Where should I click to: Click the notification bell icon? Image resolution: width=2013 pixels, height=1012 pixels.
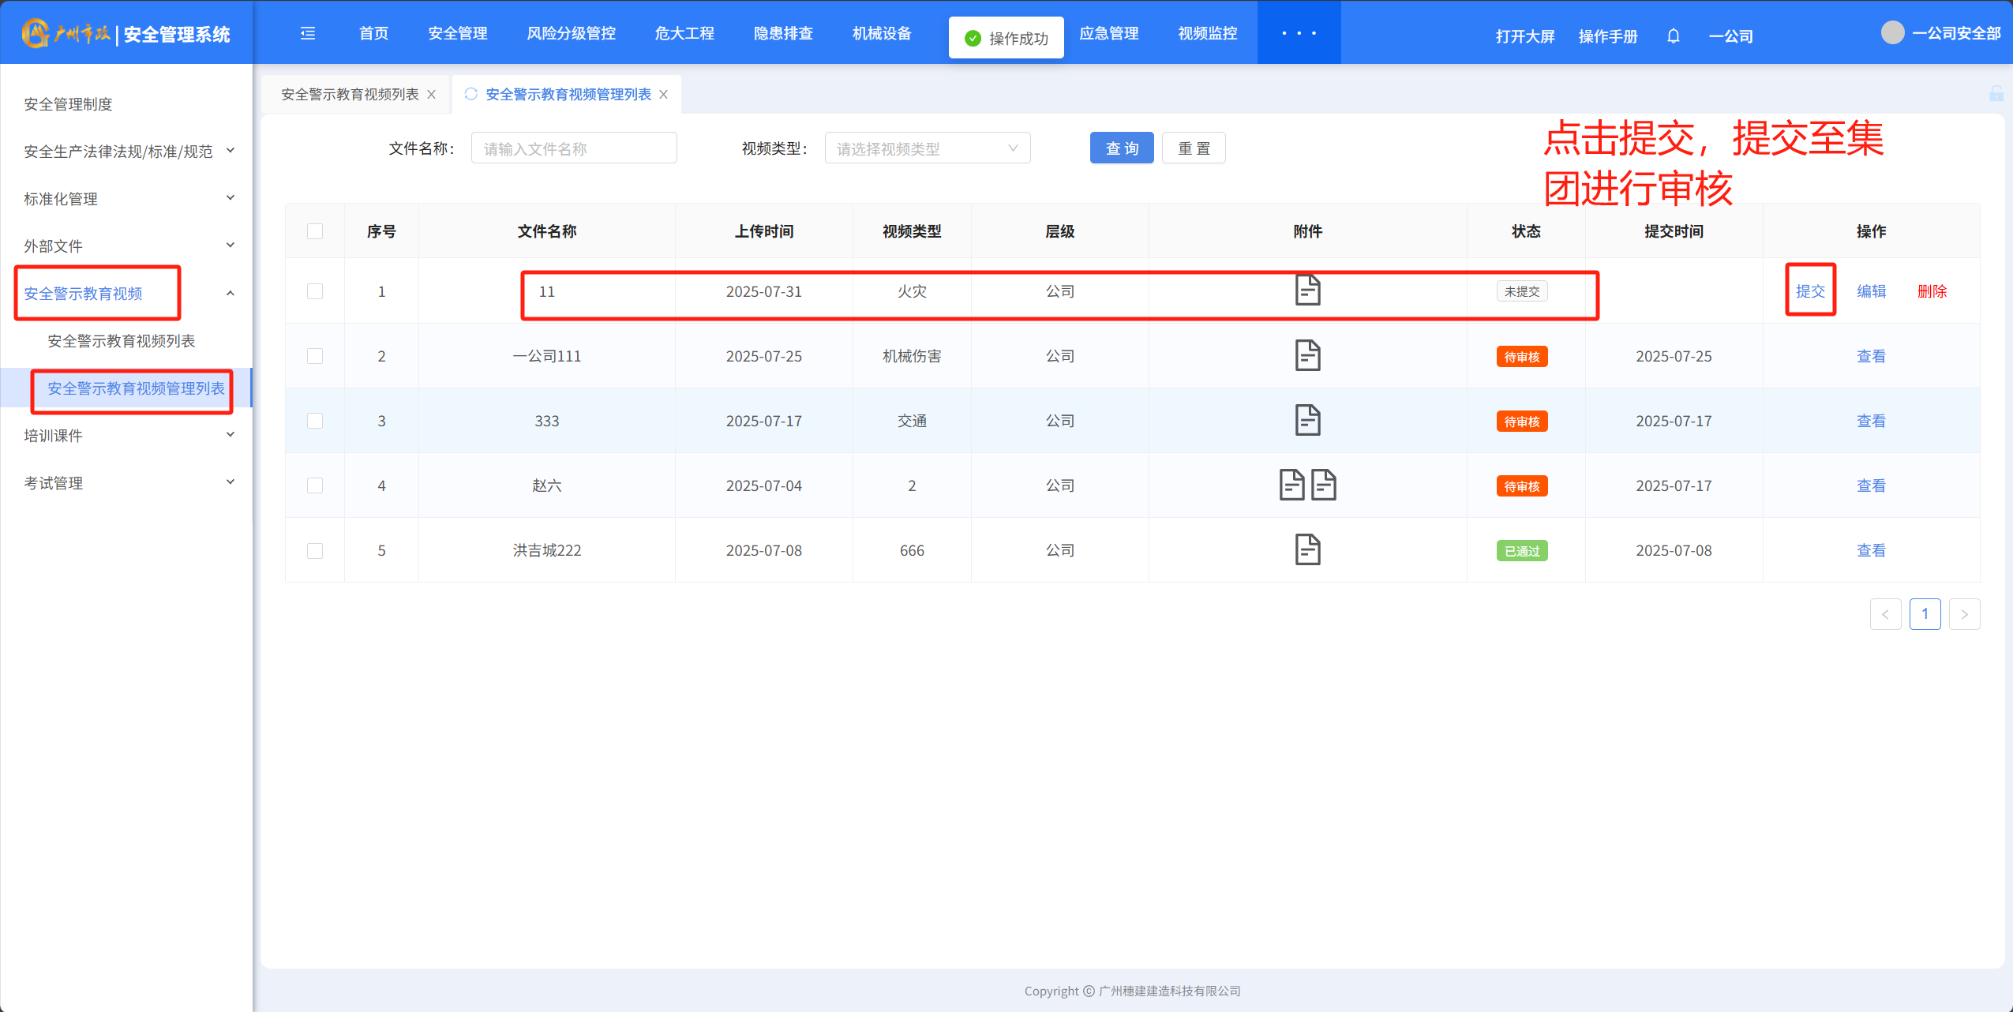(1673, 36)
